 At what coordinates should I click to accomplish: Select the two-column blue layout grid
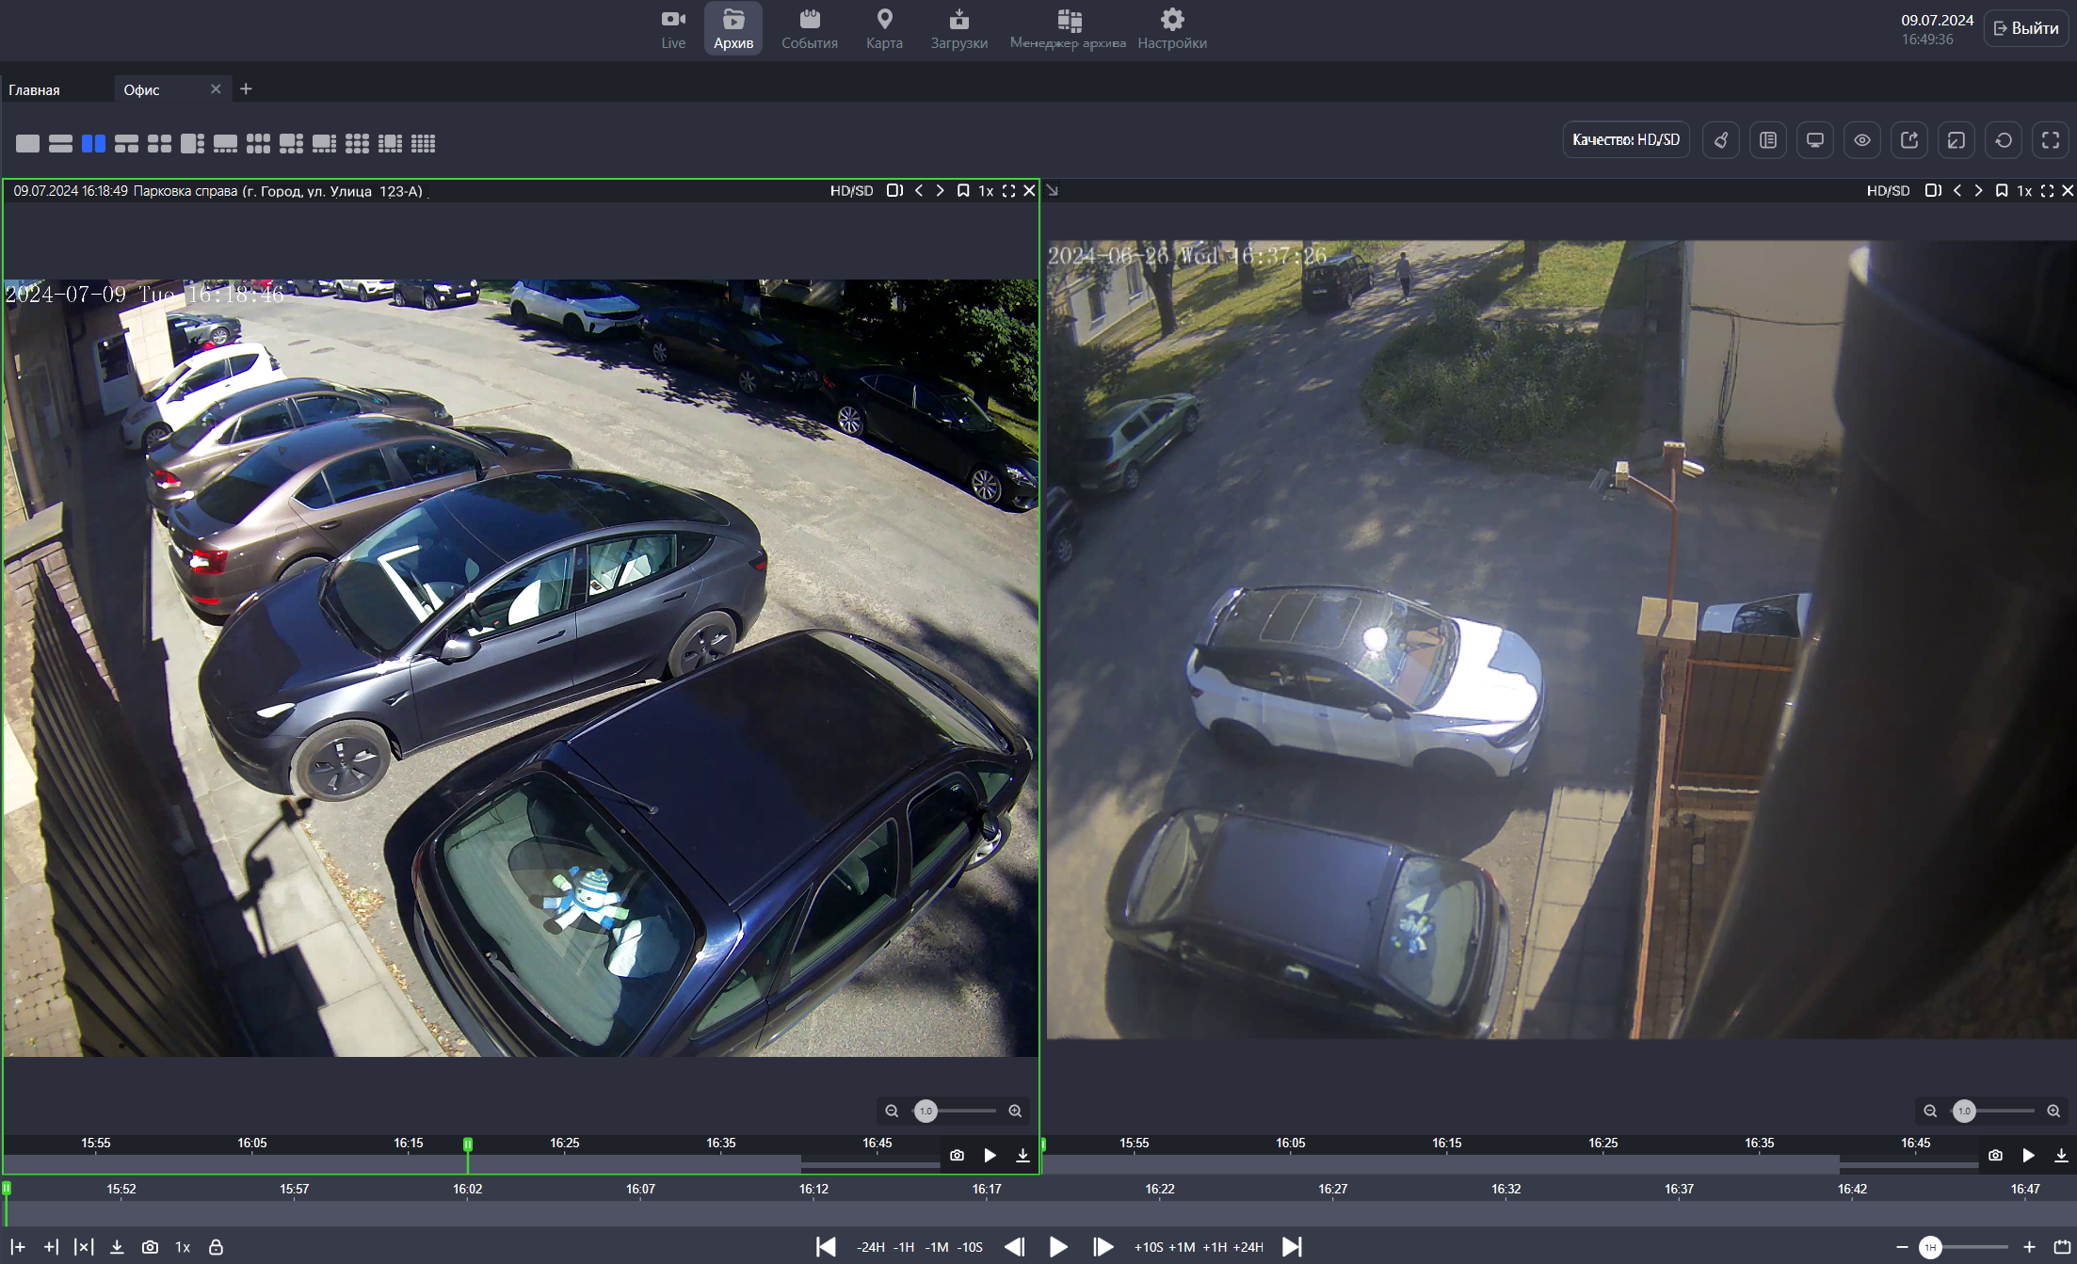93,143
